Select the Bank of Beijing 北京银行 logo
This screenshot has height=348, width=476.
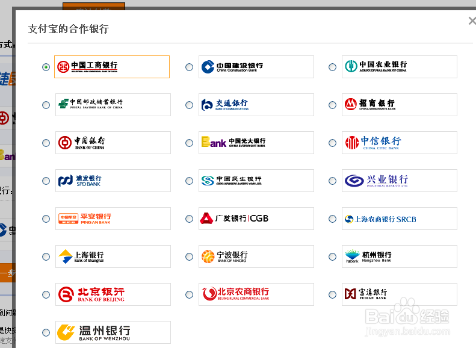[x=113, y=294]
